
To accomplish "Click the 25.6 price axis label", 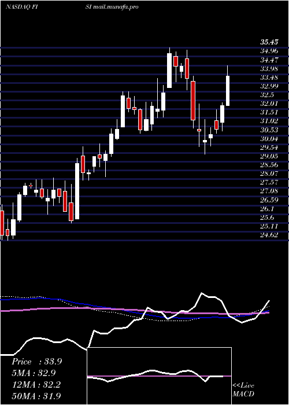I will click(x=268, y=218).
